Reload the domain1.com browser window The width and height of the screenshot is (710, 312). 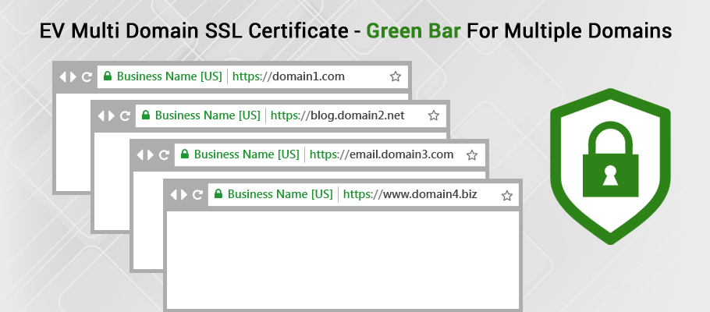pyautogui.click(x=87, y=76)
